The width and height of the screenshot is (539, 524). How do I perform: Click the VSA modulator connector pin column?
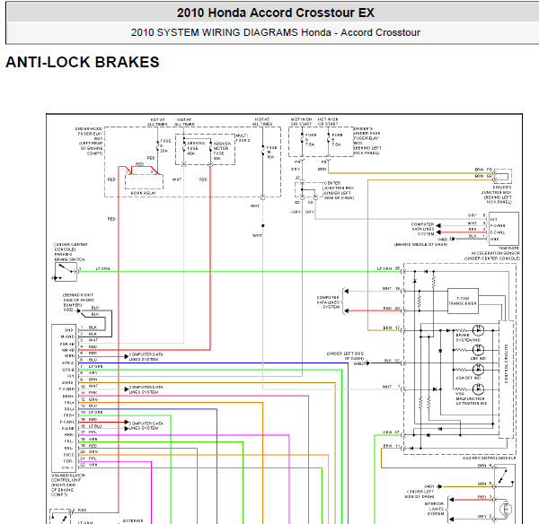[66, 398]
